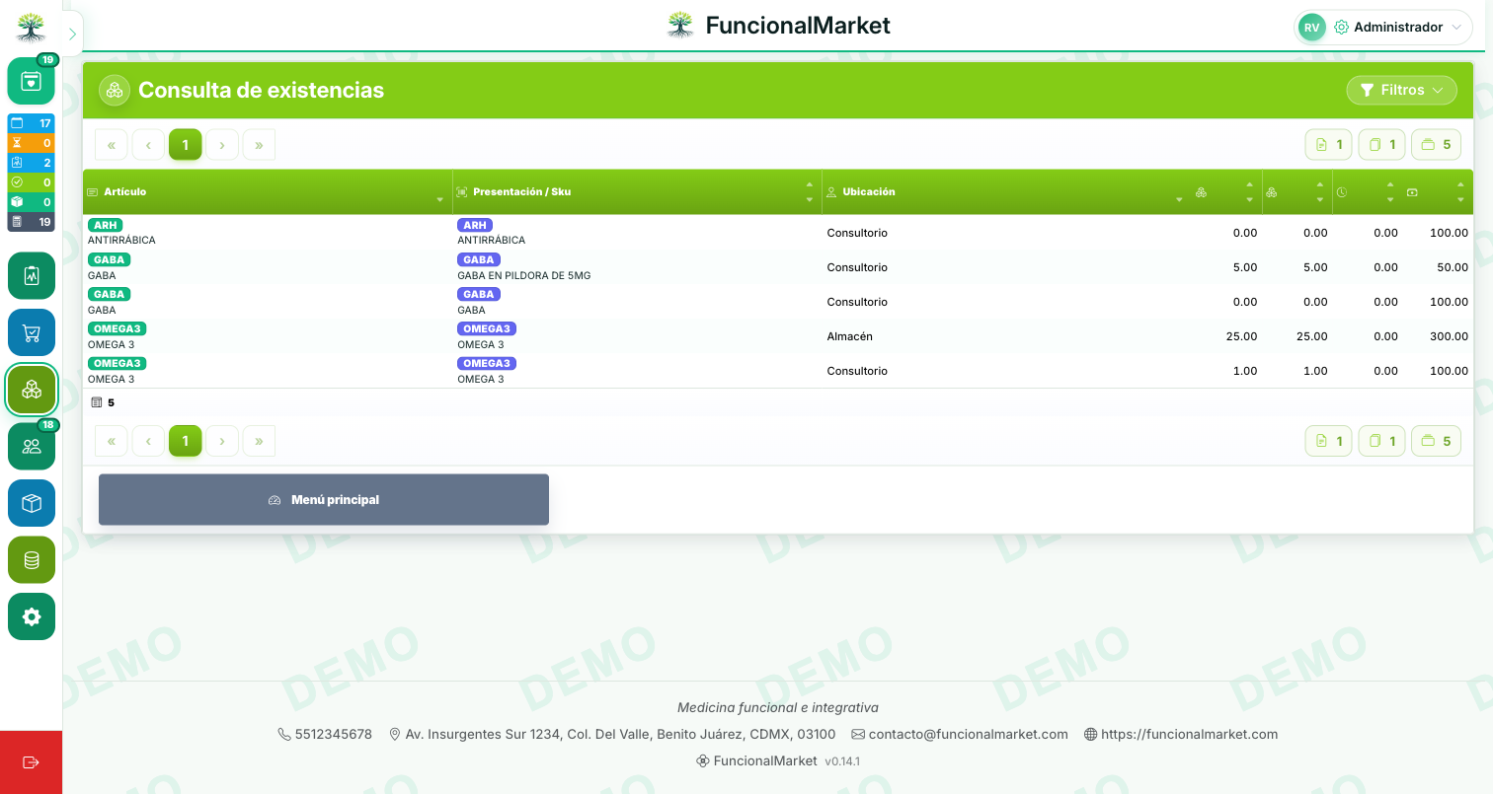The width and height of the screenshot is (1493, 794).
Task: Click the document page counter badge in top pagination
Action: (1329, 145)
